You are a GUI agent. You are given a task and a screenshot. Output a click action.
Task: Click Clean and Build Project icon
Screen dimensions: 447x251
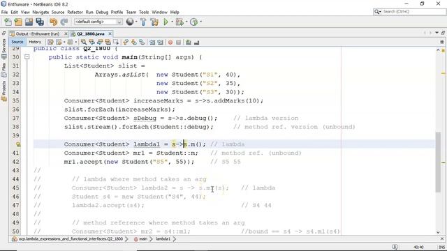tap(154, 22)
